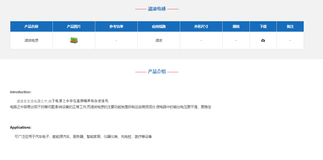This screenshot has height=160, width=323.
Task: Click the Applications: label
Action: [21, 127]
